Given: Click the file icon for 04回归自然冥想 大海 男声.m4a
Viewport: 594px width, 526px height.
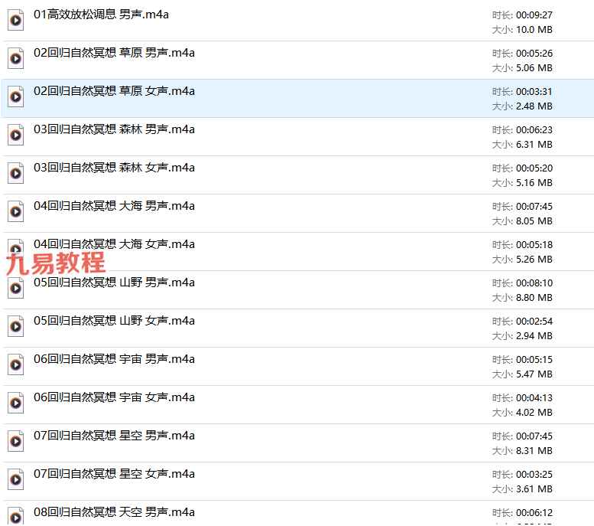Looking at the screenshot, I should pyautogui.click(x=15, y=212).
